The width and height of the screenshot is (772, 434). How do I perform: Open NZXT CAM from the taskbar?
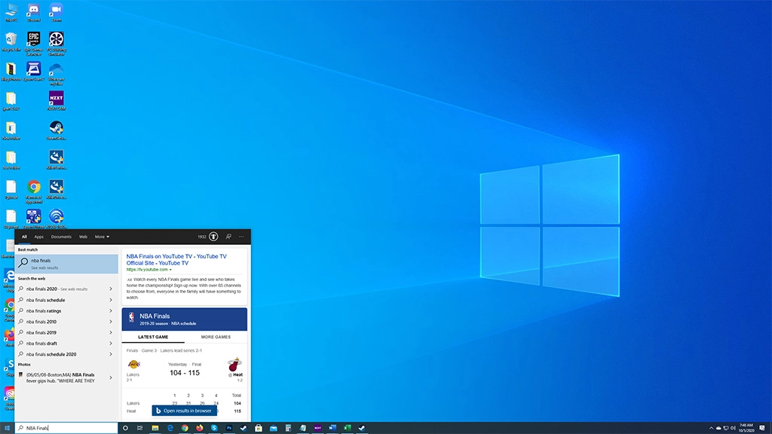point(317,428)
